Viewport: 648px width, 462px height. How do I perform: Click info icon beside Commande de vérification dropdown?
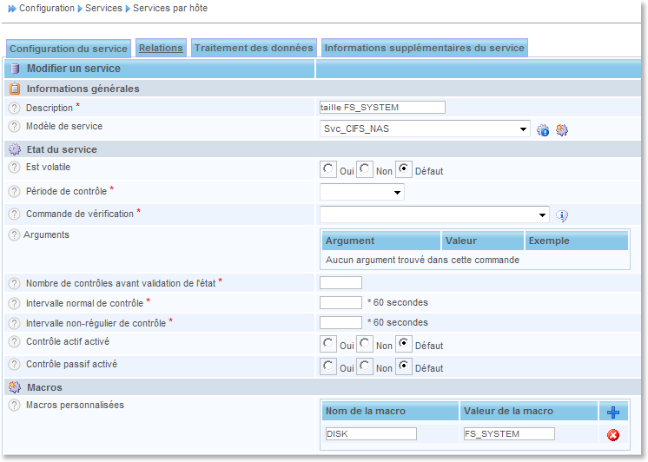pos(562,215)
